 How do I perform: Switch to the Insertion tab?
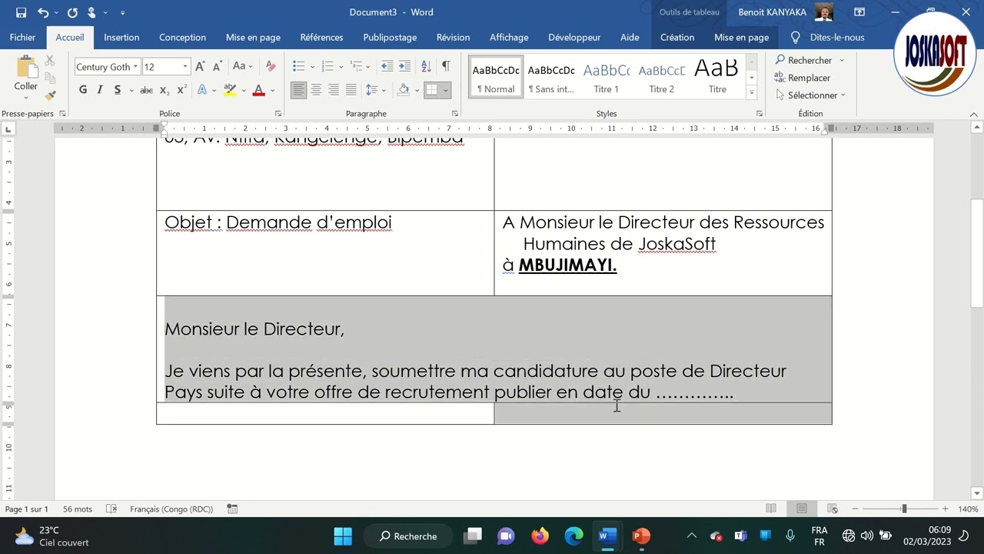coord(121,37)
